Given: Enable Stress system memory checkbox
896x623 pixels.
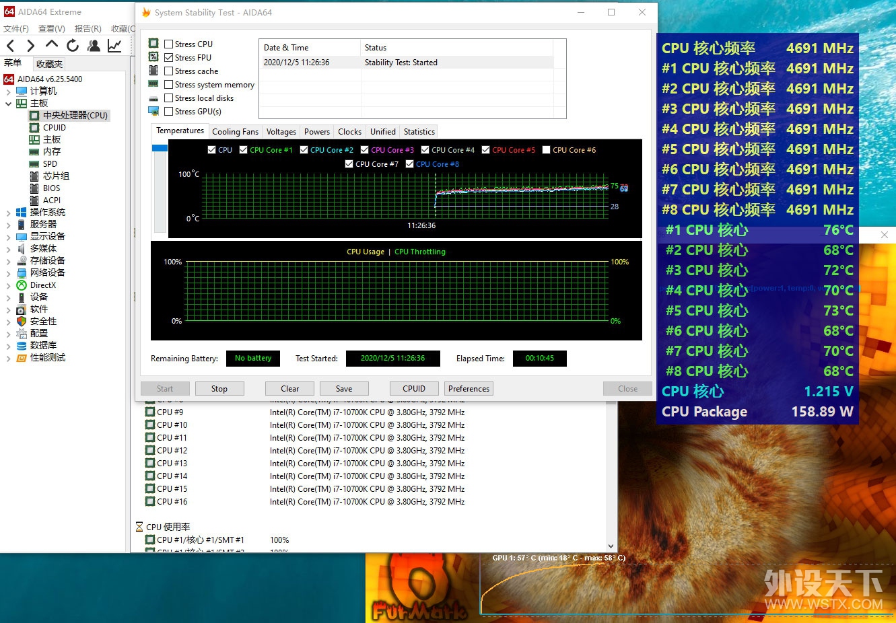Looking at the screenshot, I should pos(169,85).
